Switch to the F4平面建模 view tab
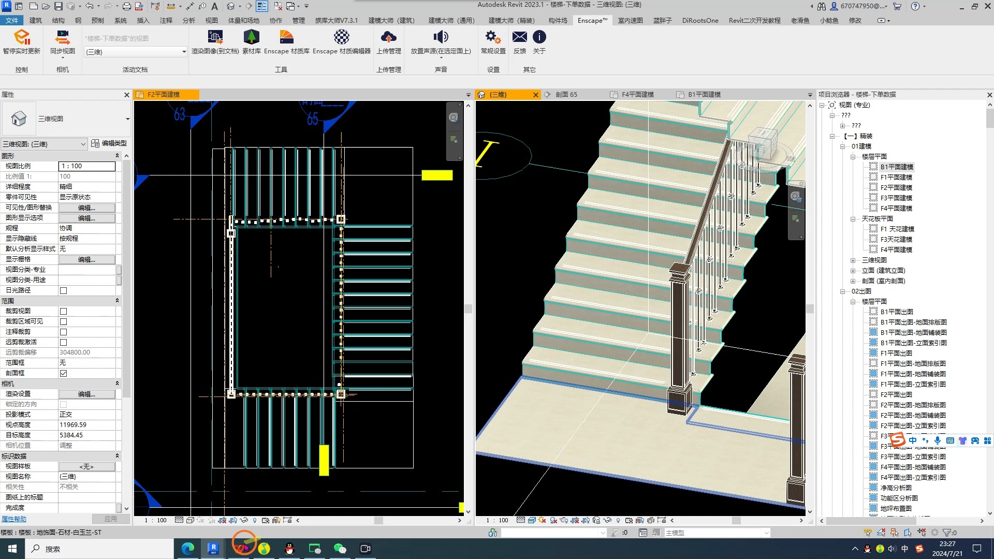This screenshot has width=994, height=559. [x=638, y=95]
